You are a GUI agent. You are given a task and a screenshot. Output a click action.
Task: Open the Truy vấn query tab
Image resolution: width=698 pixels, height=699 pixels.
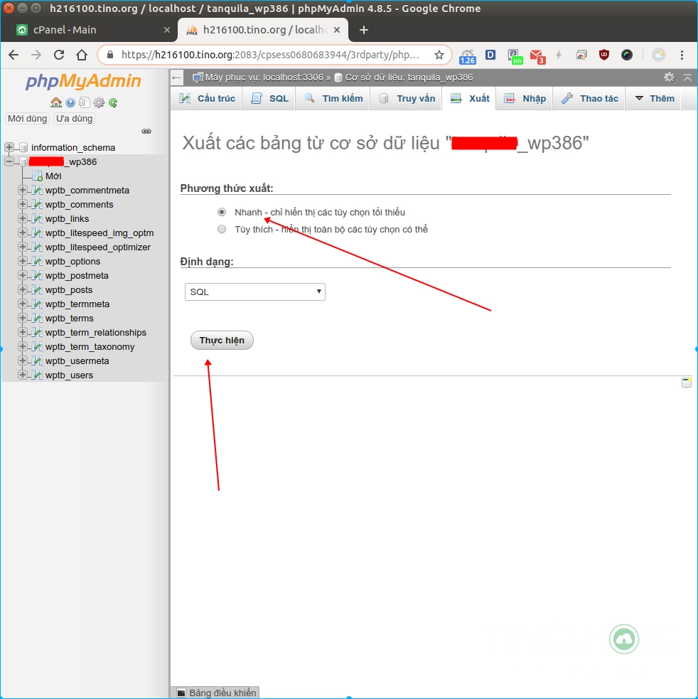pyautogui.click(x=407, y=99)
